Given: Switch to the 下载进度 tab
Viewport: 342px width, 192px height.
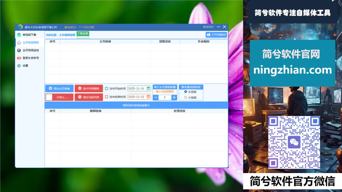Looking at the screenshot, I should click(83, 34).
